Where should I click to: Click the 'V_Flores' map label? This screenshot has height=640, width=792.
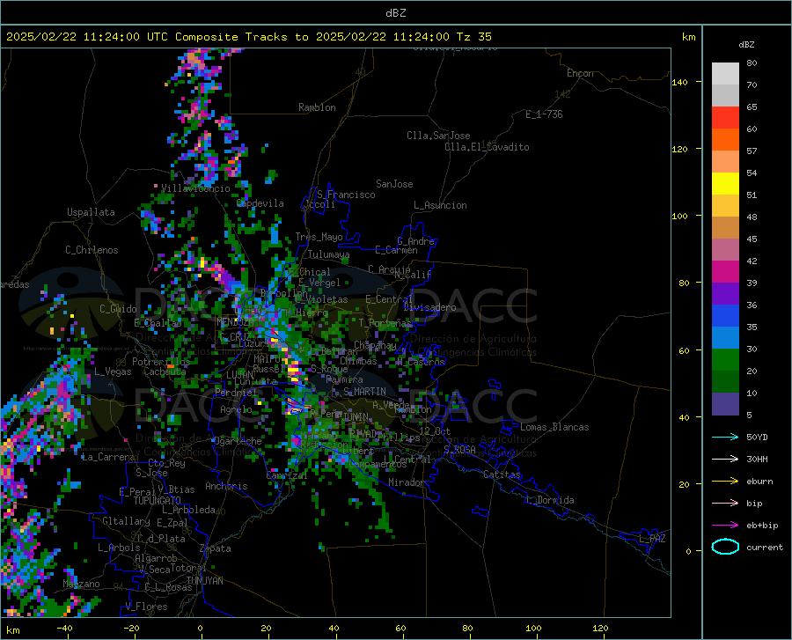point(146,607)
